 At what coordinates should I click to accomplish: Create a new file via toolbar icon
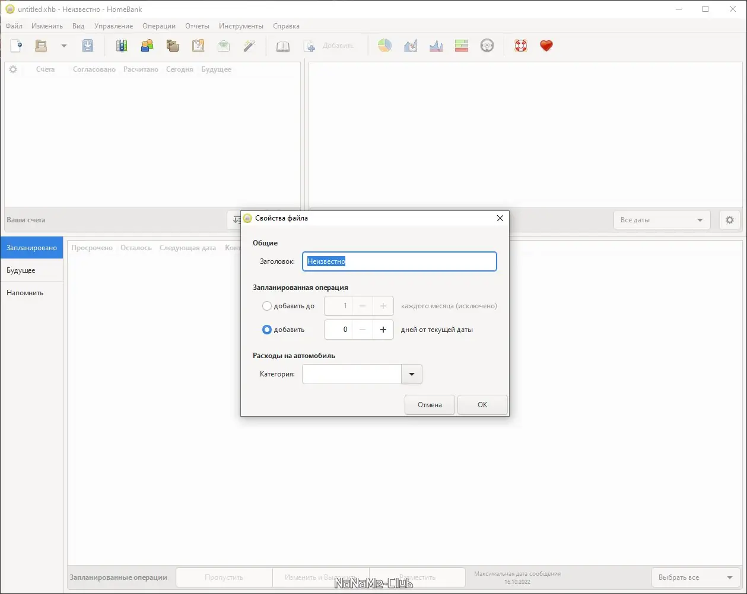point(17,46)
